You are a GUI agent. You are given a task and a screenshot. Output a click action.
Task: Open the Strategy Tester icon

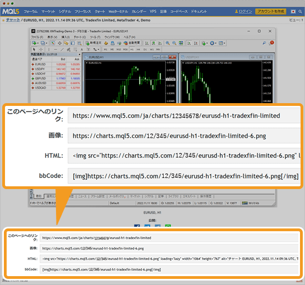coord(79,43)
